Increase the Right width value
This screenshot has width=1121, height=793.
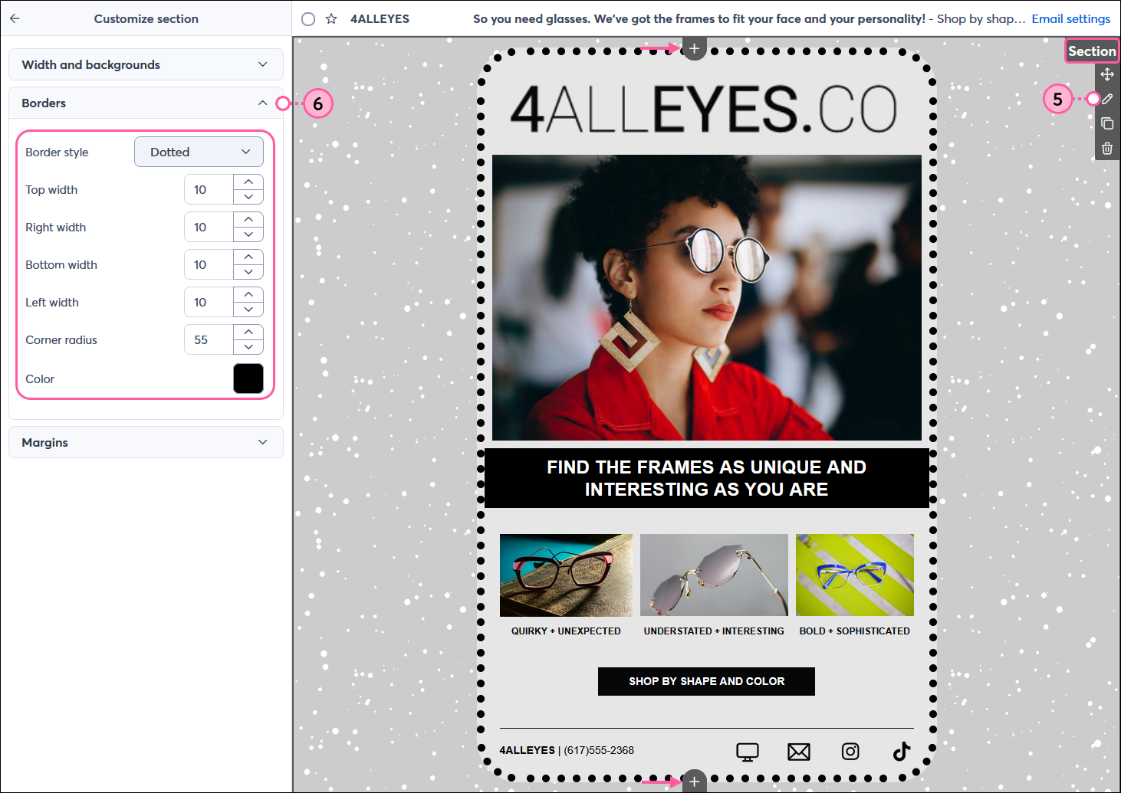248,220
